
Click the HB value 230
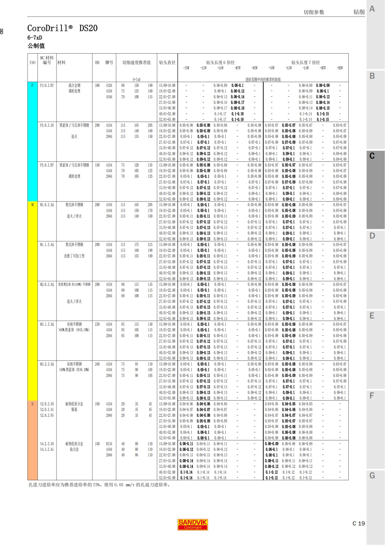(97, 324)
